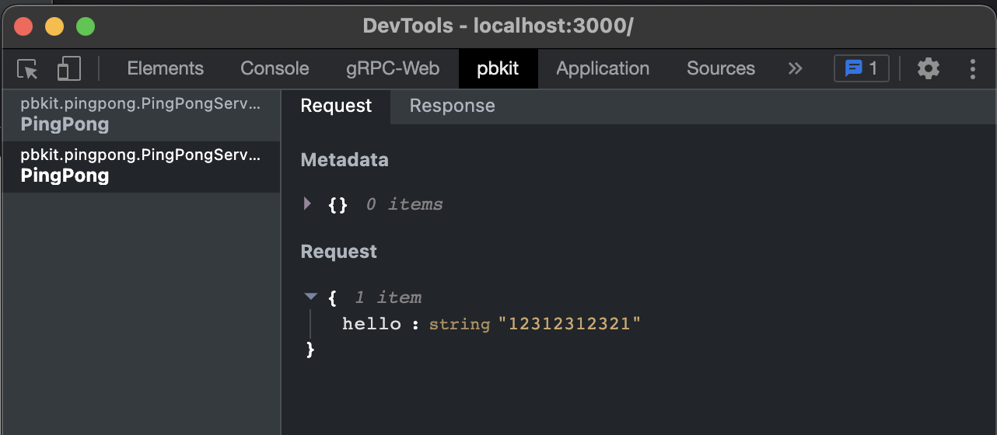Viewport: 997px width, 435px height.
Task: Click the green macOS fullscreen window button
Action: click(x=86, y=26)
